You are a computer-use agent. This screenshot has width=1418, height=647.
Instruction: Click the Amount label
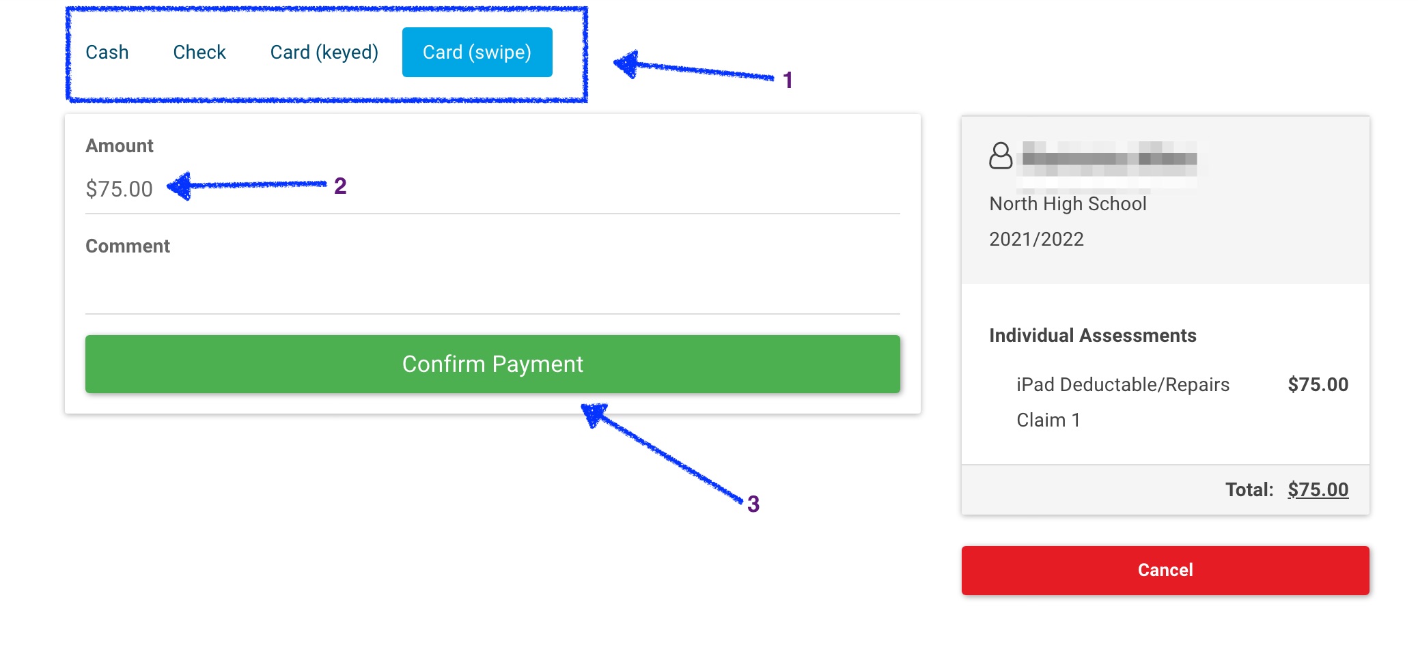pos(120,146)
